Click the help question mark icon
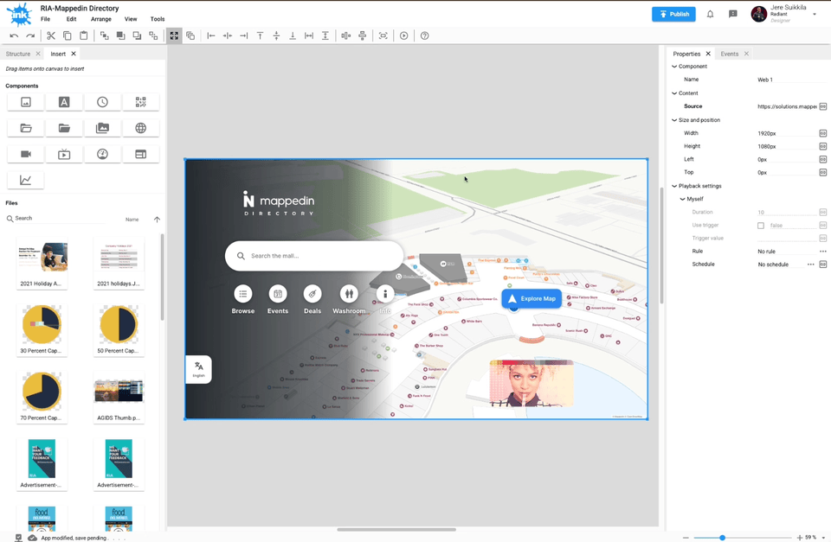The width and height of the screenshot is (831, 542). pyautogui.click(x=424, y=35)
